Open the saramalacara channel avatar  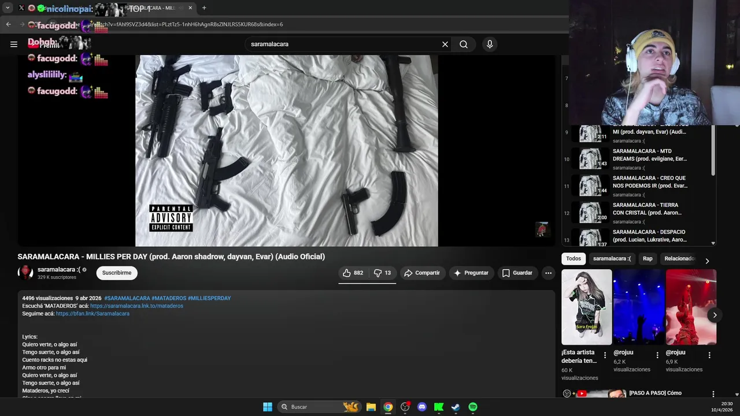pyautogui.click(x=25, y=273)
